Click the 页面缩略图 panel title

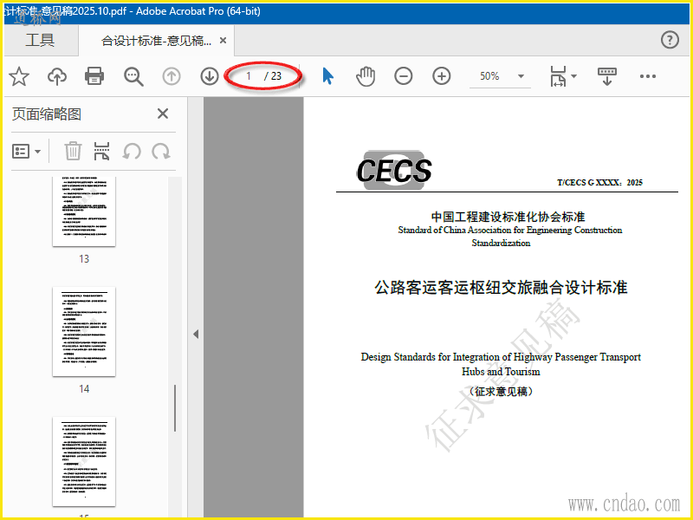[47, 114]
